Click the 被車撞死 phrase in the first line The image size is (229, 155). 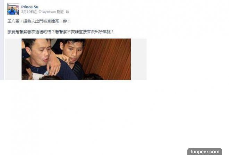pyautogui.click(x=51, y=21)
